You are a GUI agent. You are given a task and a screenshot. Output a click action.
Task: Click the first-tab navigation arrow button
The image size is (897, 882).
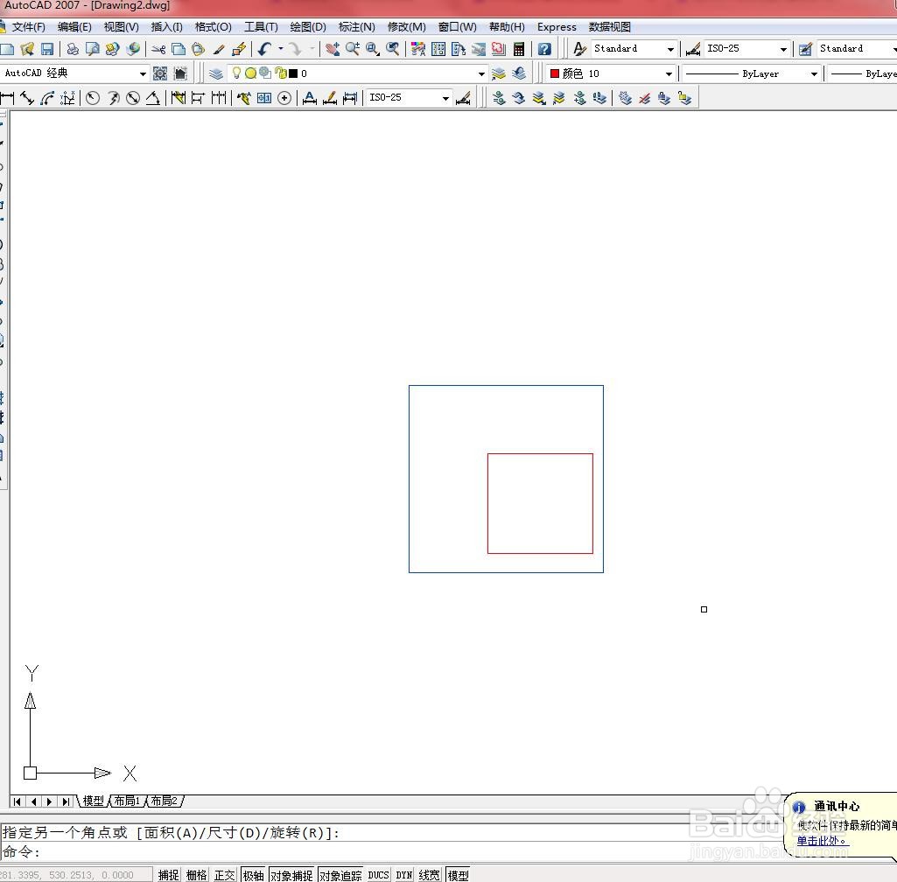pos(18,801)
